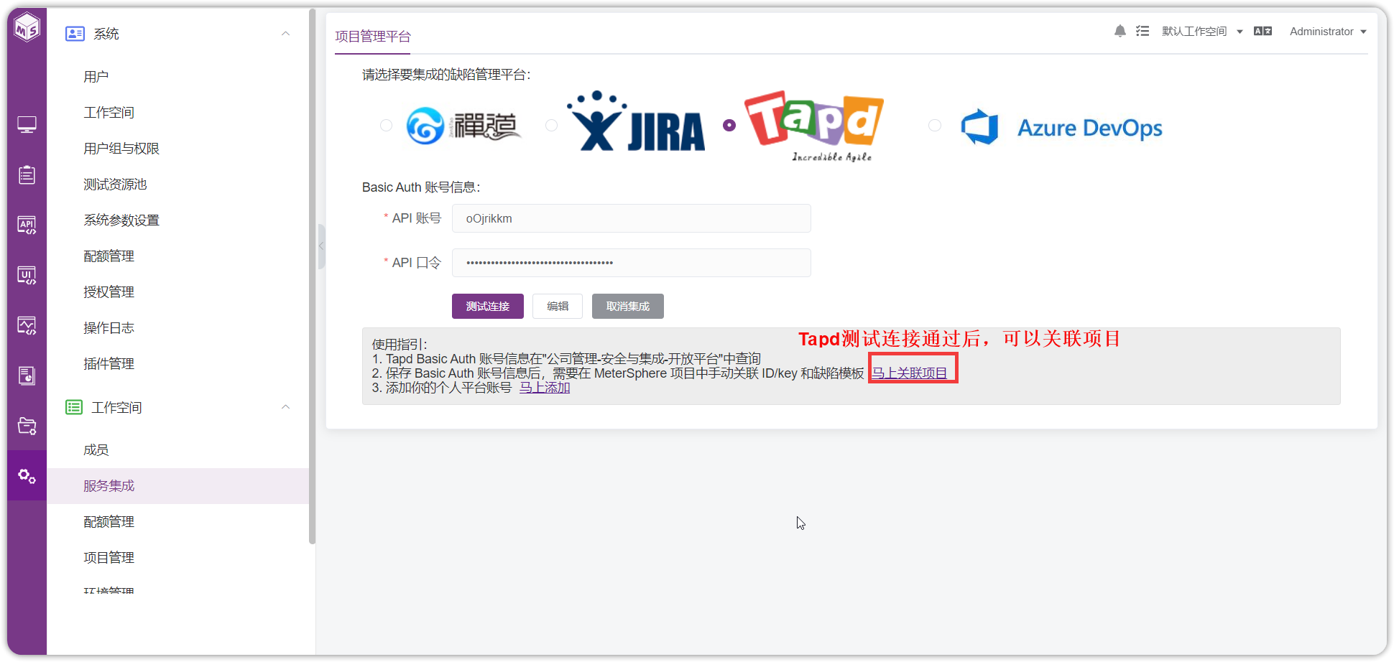Image resolution: width=1394 pixels, height=662 pixels.
Task: Click the MeterSphere logo icon
Action: [27, 28]
